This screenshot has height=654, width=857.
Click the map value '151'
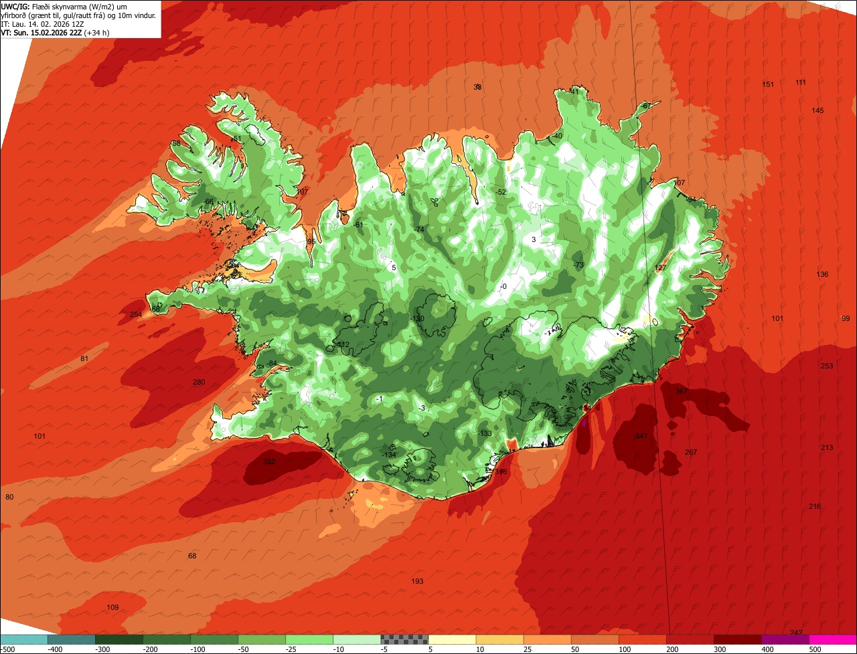click(x=768, y=84)
